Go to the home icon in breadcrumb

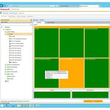click(1, 13)
